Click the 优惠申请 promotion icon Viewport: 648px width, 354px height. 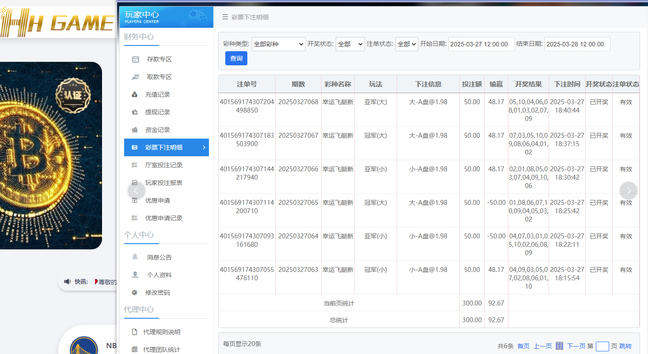tap(135, 200)
